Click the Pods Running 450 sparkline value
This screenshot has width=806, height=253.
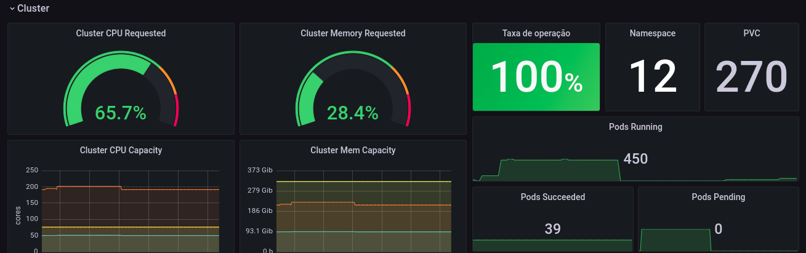[635, 159]
